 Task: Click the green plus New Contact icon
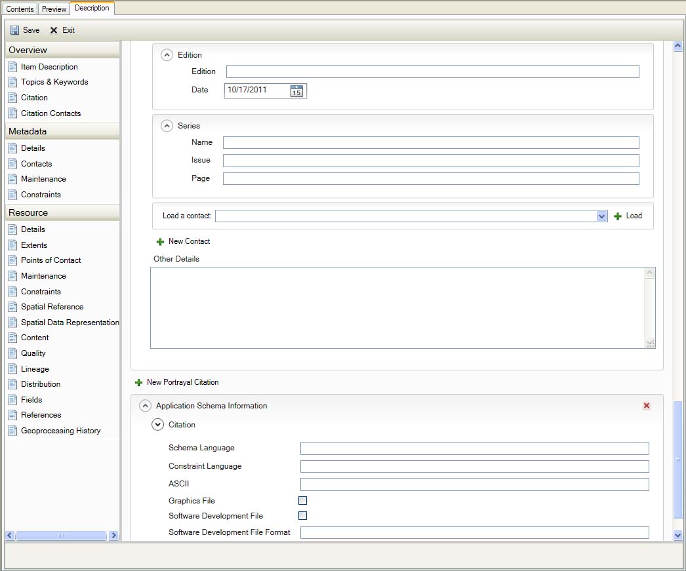[161, 242]
